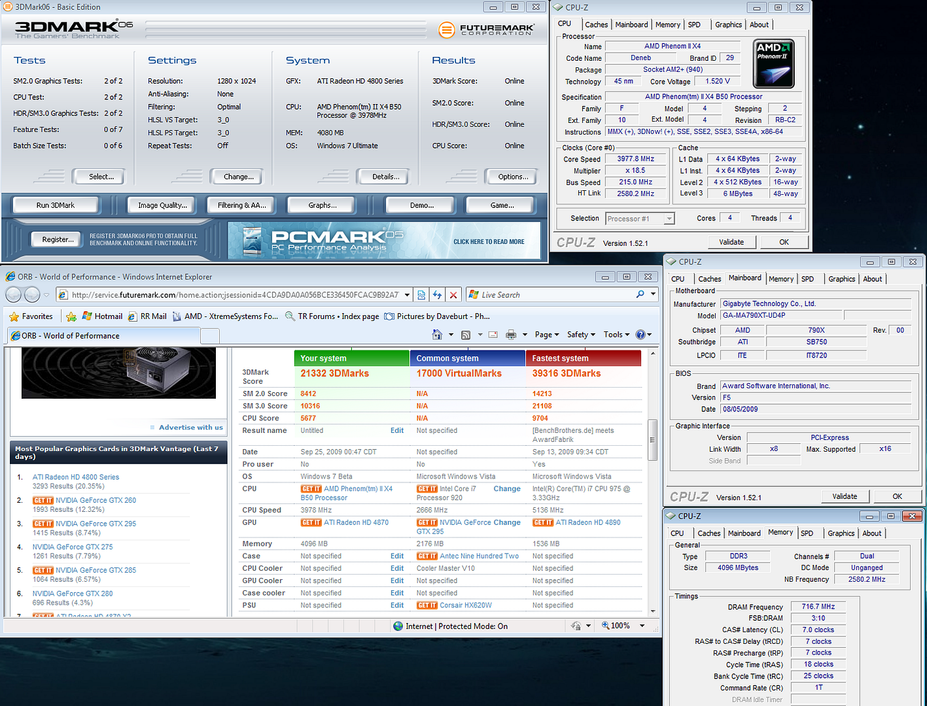Select the ORB - World of Performance browser tab
This screenshot has width=927, height=706.
click(x=103, y=336)
